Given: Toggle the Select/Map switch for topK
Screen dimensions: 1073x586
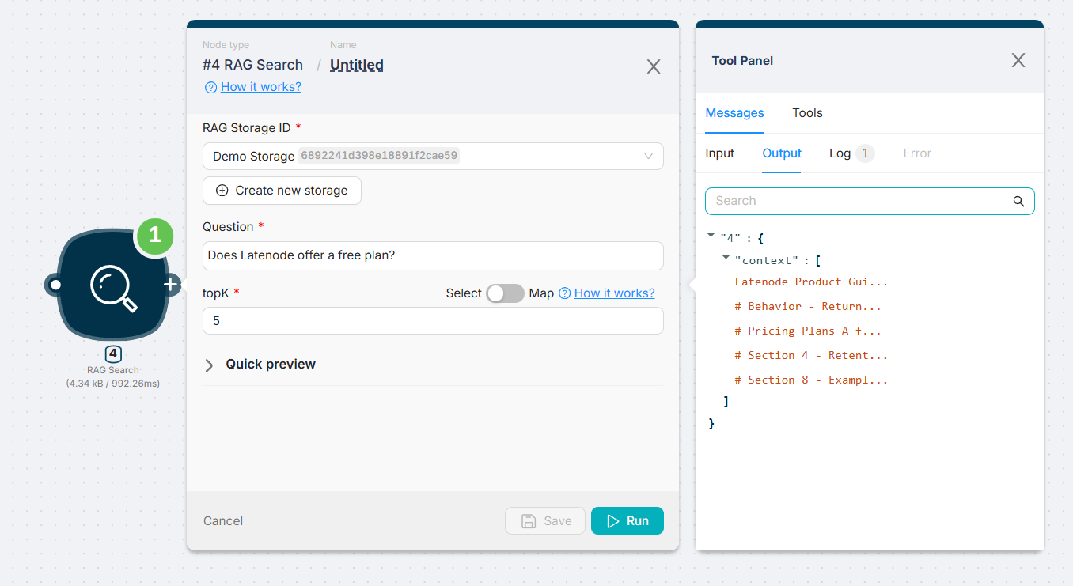Looking at the screenshot, I should [505, 293].
